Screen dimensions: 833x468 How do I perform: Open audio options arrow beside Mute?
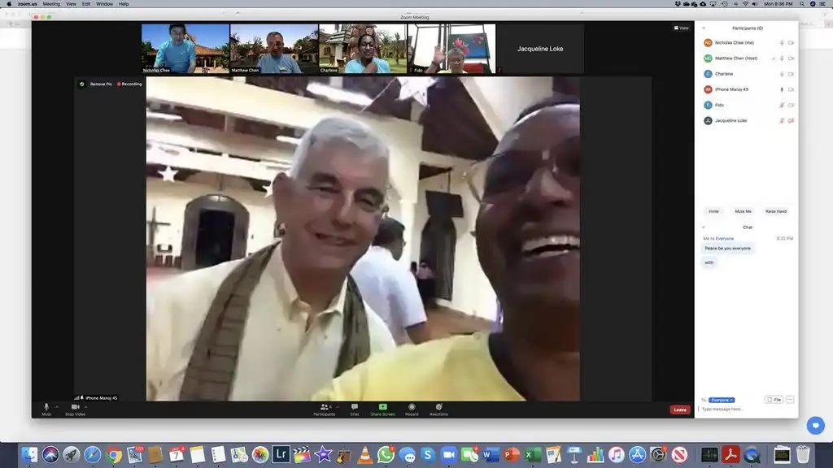pyautogui.click(x=57, y=407)
